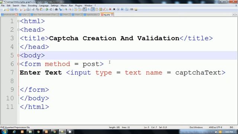Open the Settings menu
Screen dimensions: 238x134
pyautogui.click(x=55, y=6)
